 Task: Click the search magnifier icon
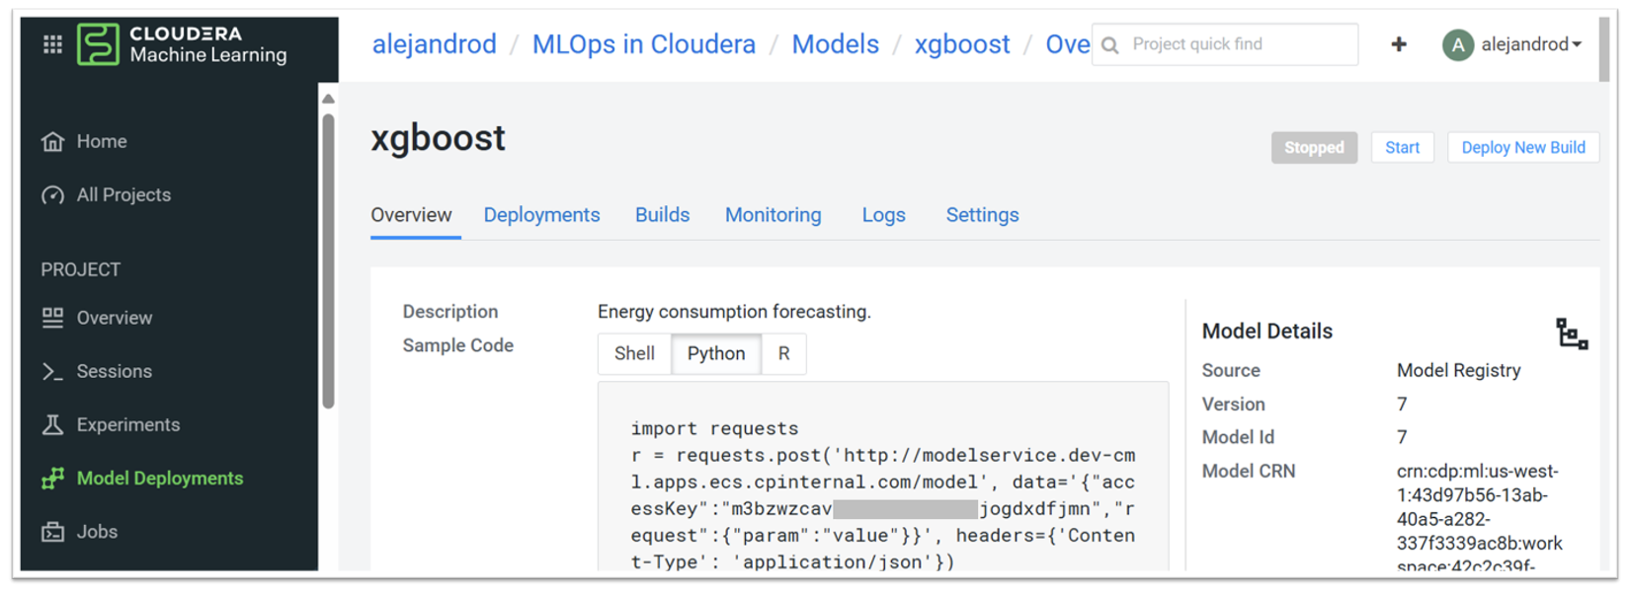pos(1110,45)
